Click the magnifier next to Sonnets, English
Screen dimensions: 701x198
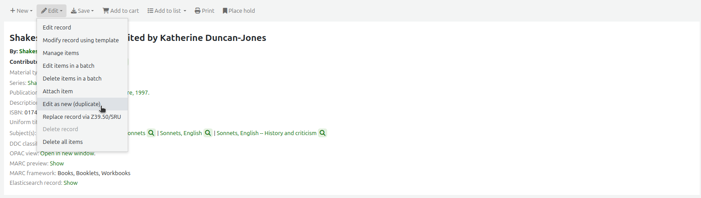coord(208,133)
